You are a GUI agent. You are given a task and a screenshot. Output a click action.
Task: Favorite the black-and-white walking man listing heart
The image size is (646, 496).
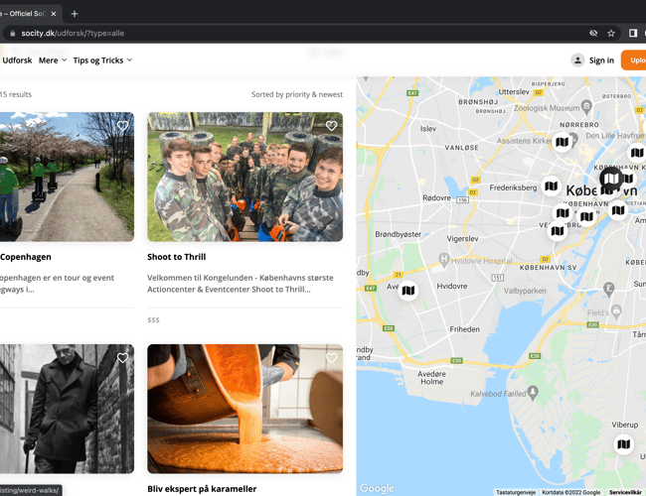click(122, 358)
